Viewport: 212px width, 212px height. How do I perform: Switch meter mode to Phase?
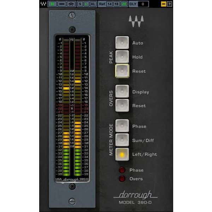pos(122,126)
